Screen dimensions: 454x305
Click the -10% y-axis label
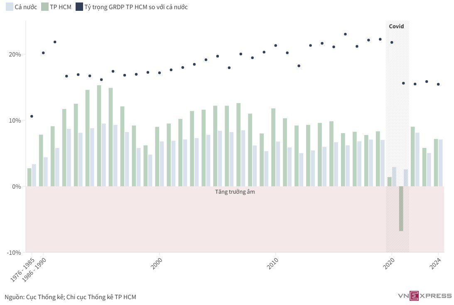tap(14, 253)
